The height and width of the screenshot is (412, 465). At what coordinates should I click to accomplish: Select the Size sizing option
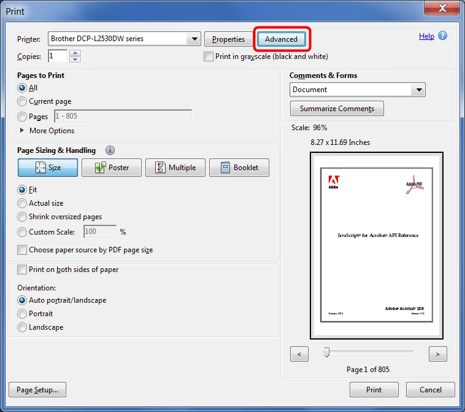pyautogui.click(x=48, y=168)
